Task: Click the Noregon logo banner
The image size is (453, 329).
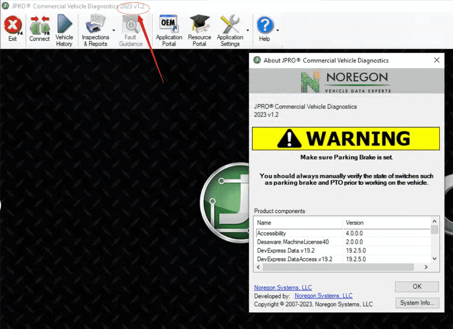Action: [346, 81]
